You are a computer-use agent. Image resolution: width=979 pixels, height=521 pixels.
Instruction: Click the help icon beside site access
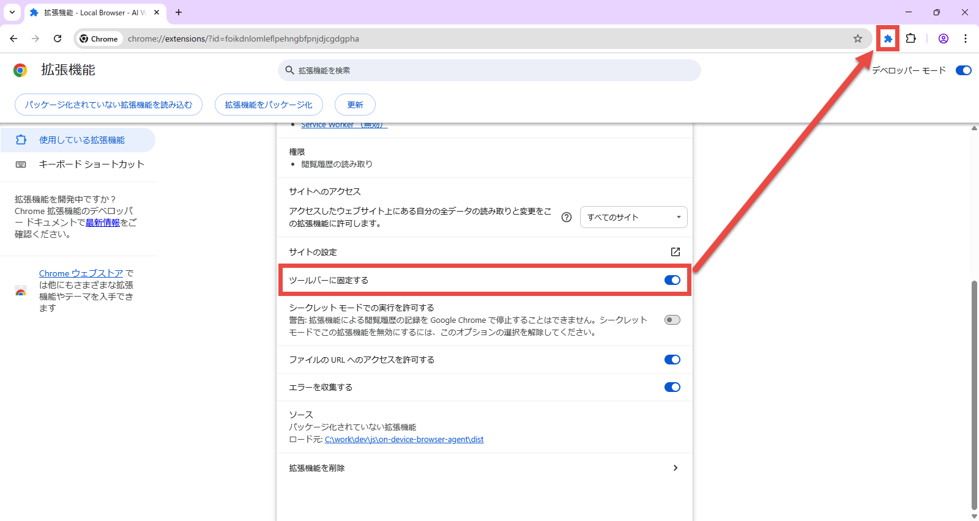click(567, 217)
